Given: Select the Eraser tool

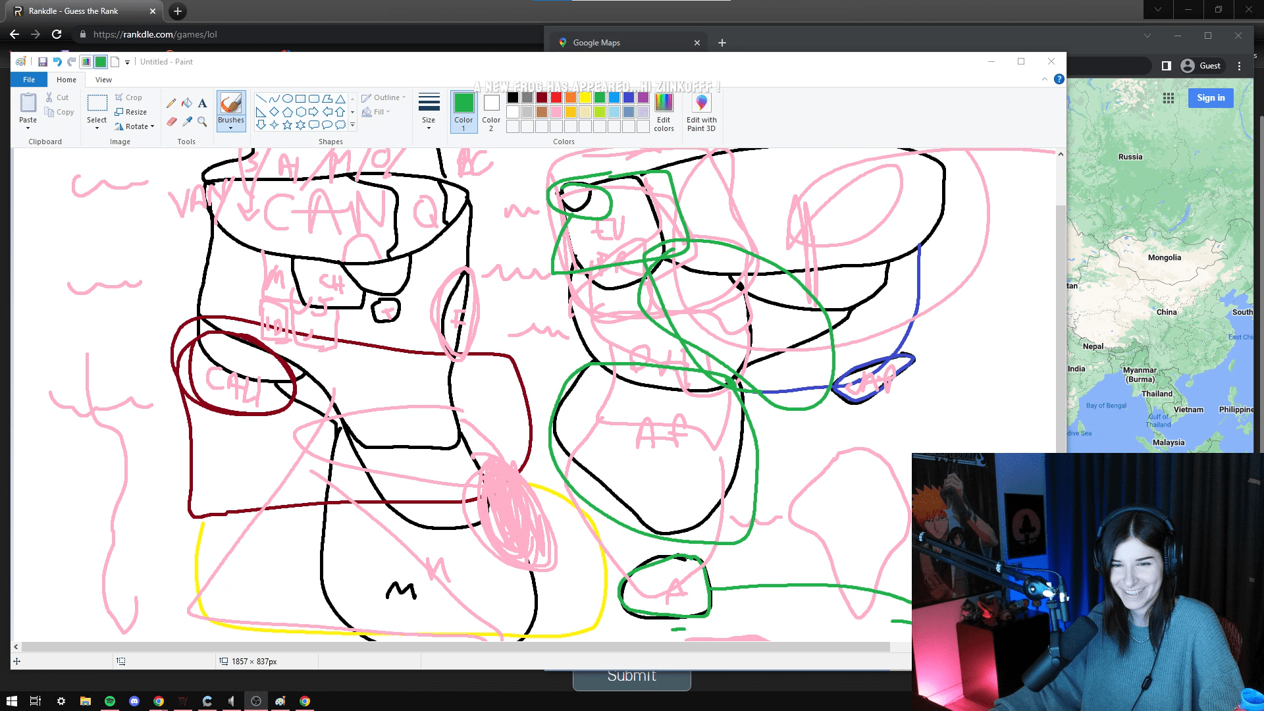Looking at the screenshot, I should pyautogui.click(x=171, y=122).
